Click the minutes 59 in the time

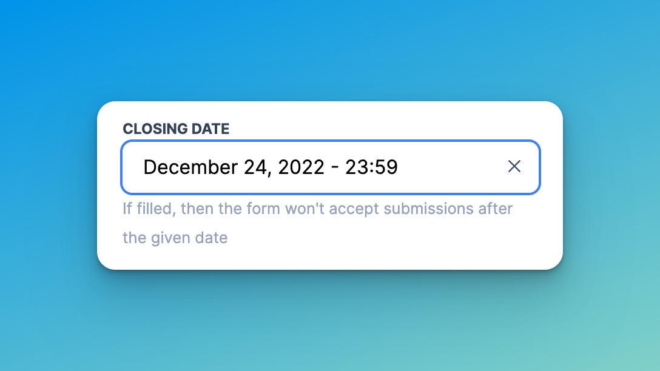(386, 167)
